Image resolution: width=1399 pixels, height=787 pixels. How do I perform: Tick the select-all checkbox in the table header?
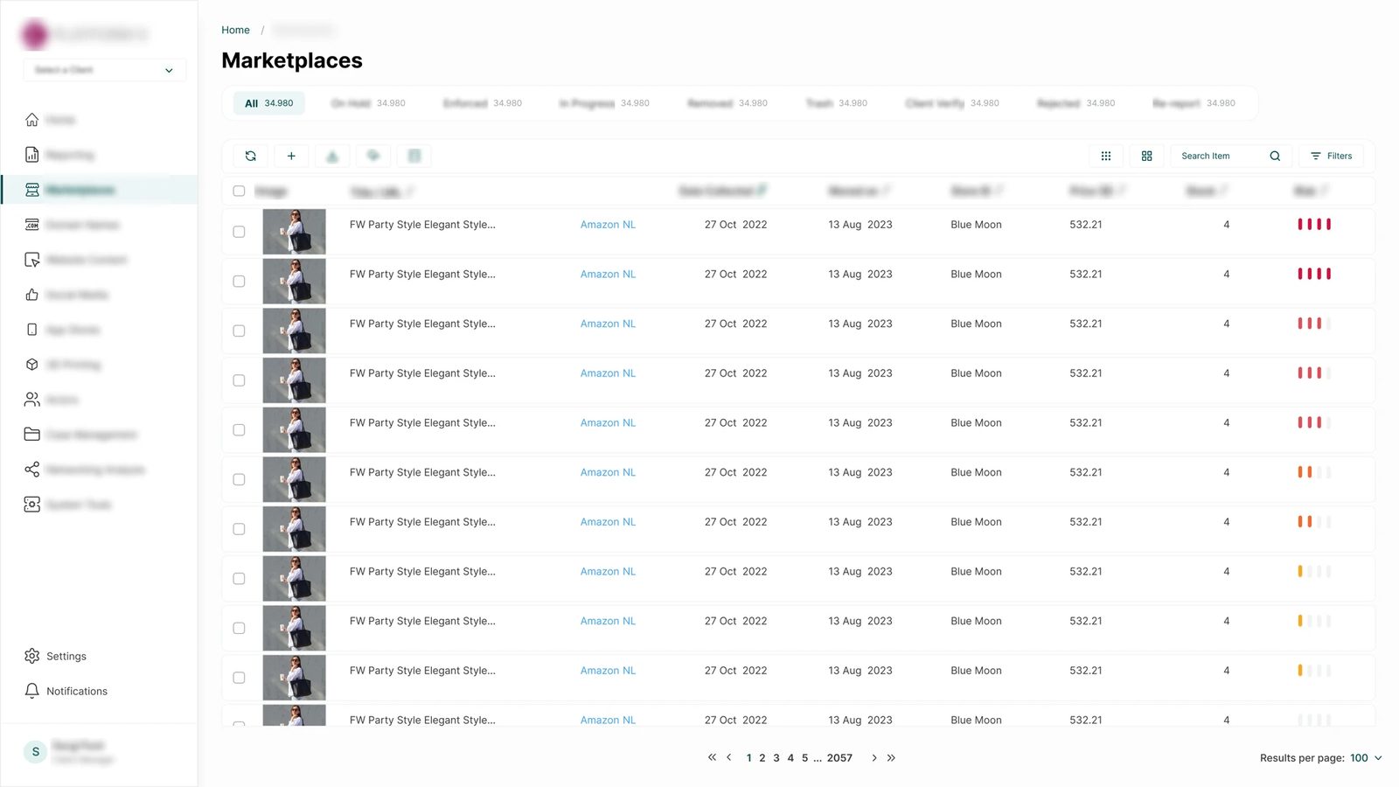[x=239, y=191]
